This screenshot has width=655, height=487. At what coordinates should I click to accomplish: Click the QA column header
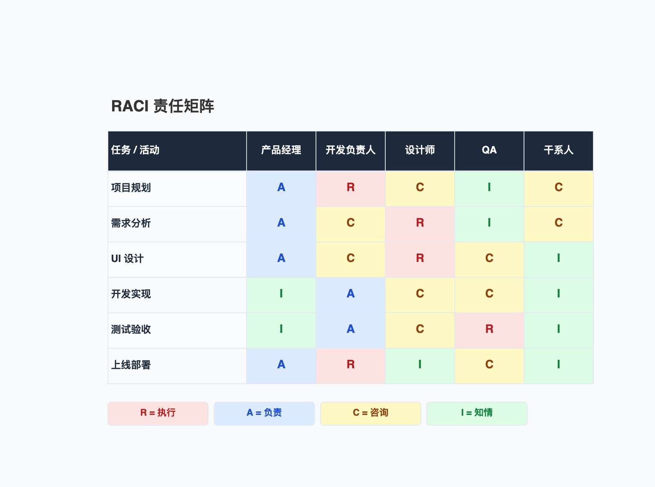[x=489, y=150]
